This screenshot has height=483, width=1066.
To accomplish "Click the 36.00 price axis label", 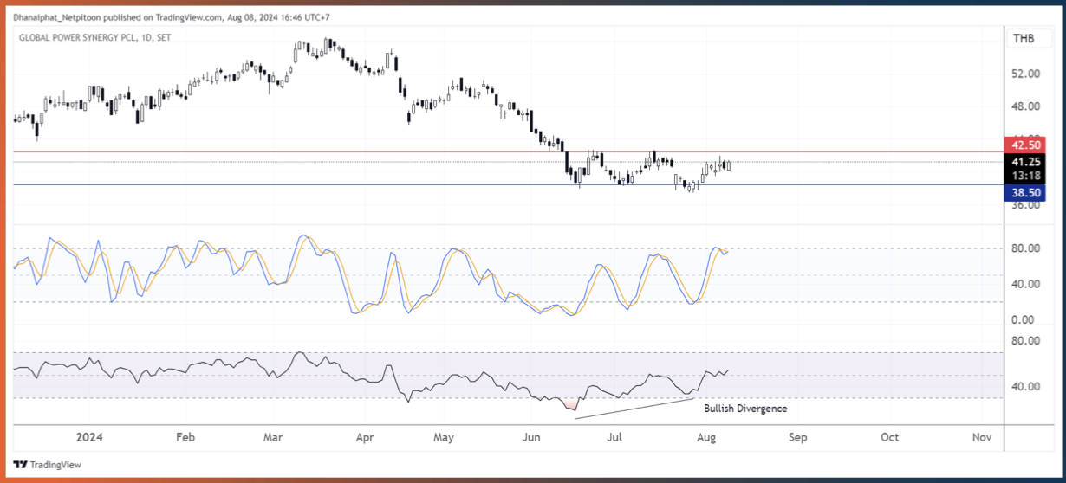I will tap(1026, 206).
